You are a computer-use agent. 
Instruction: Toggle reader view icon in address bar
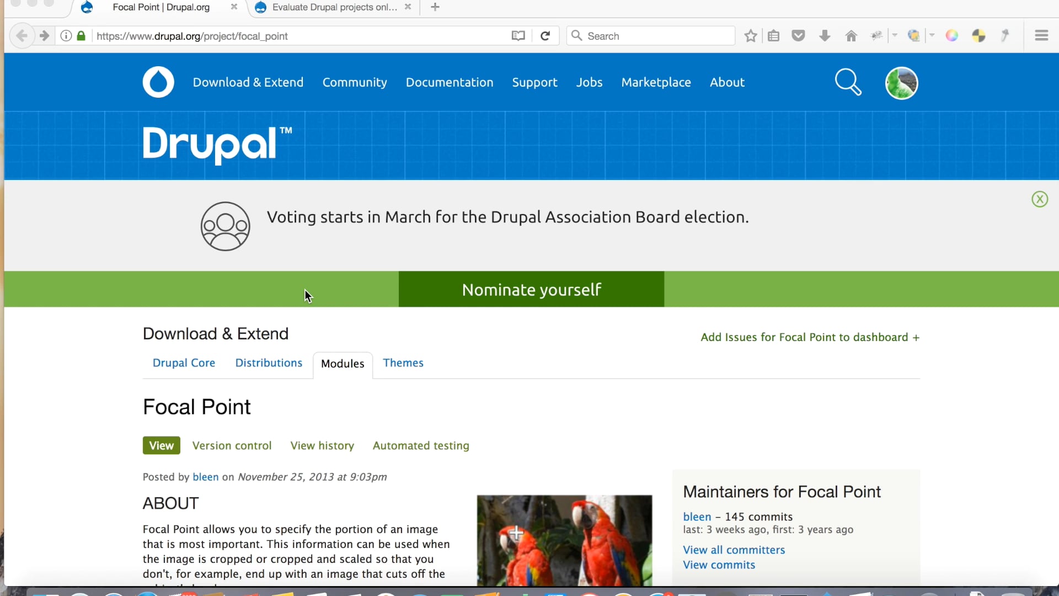click(518, 36)
